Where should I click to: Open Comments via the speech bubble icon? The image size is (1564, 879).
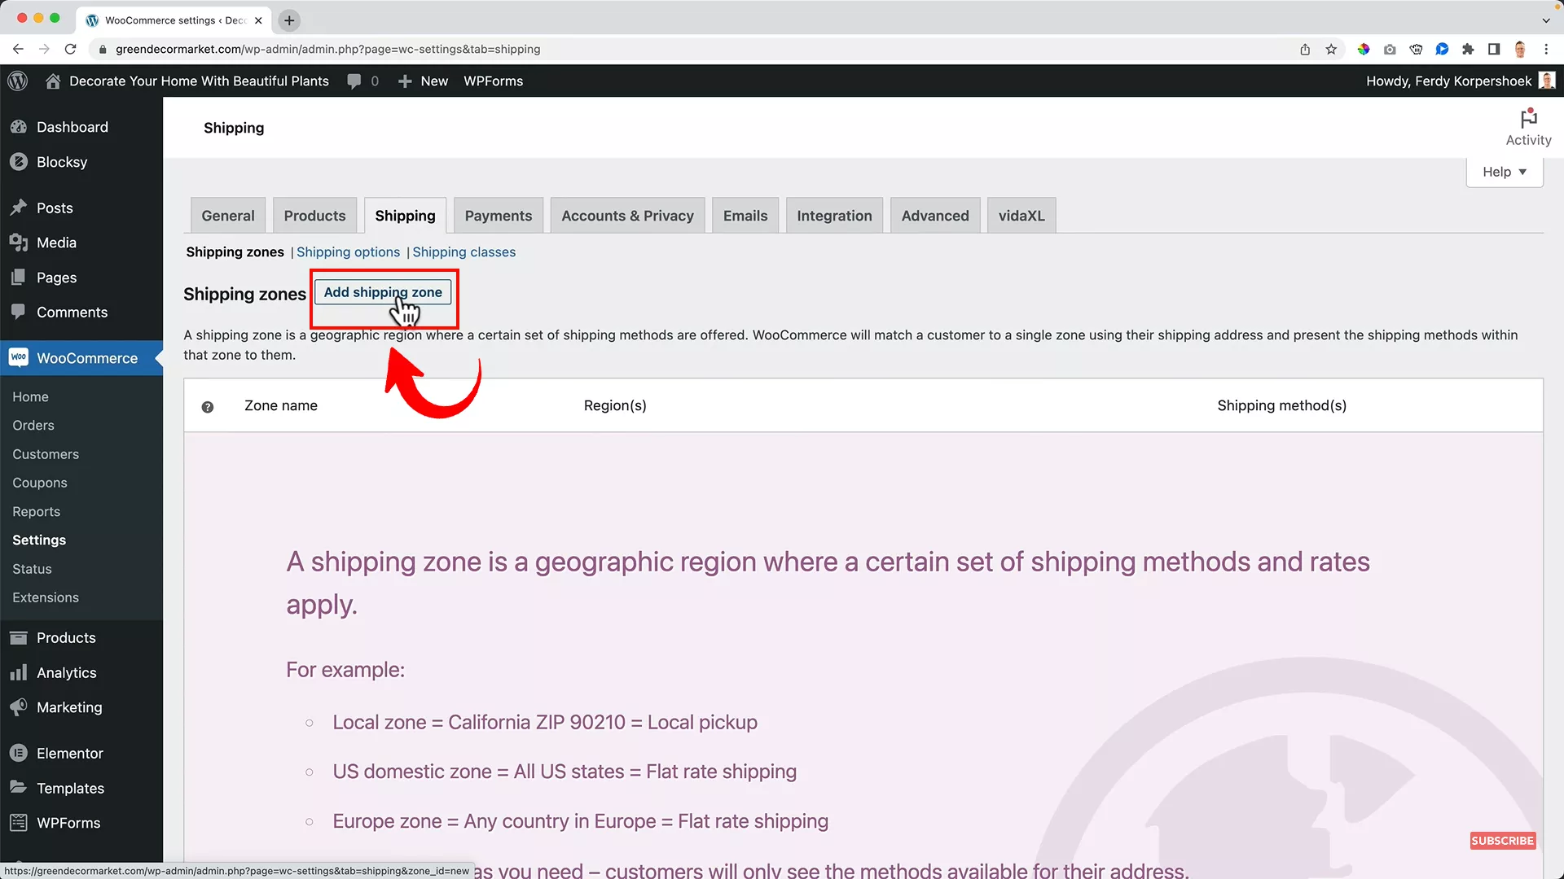(x=355, y=81)
